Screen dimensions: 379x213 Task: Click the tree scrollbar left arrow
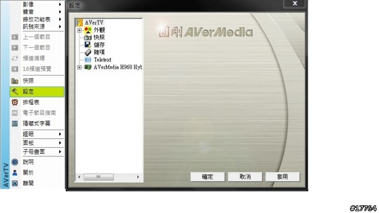(x=79, y=177)
